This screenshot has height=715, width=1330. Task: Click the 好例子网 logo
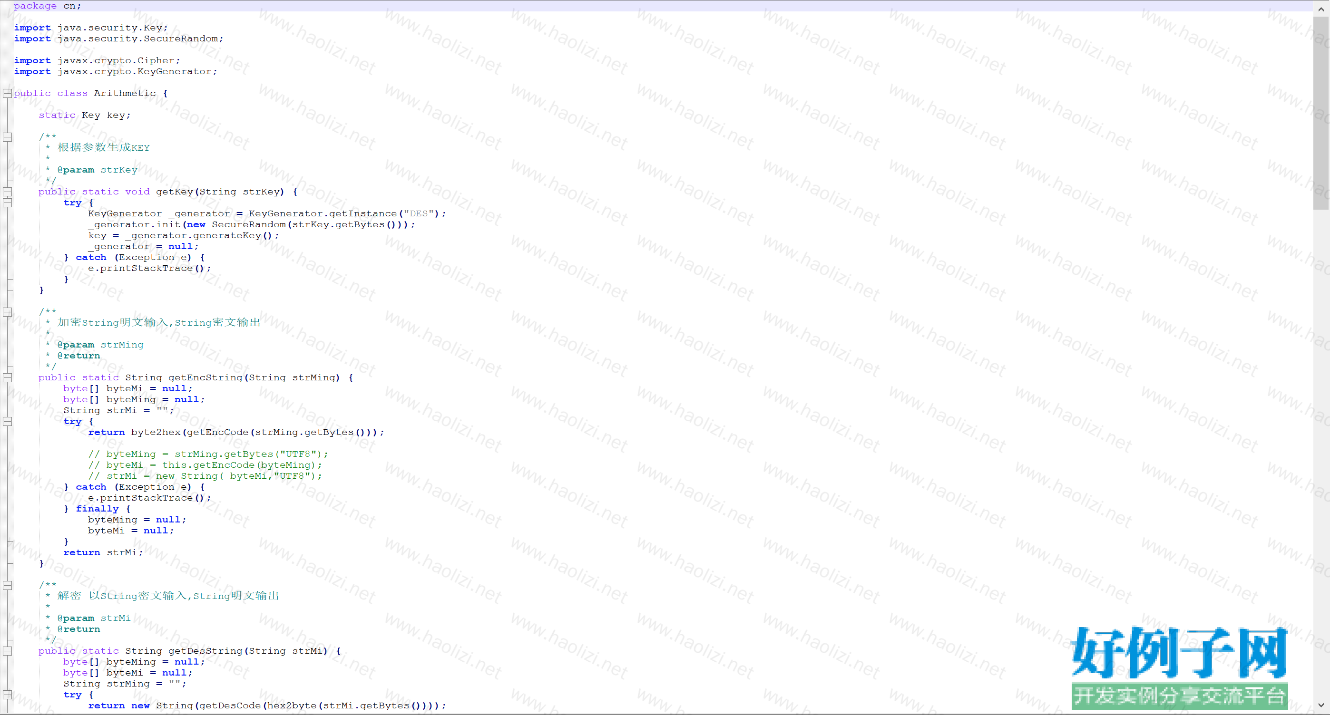pos(1179,653)
